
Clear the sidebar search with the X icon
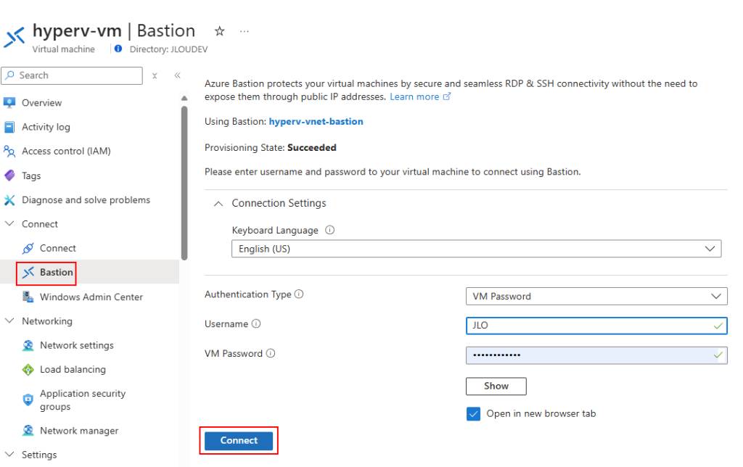point(155,76)
